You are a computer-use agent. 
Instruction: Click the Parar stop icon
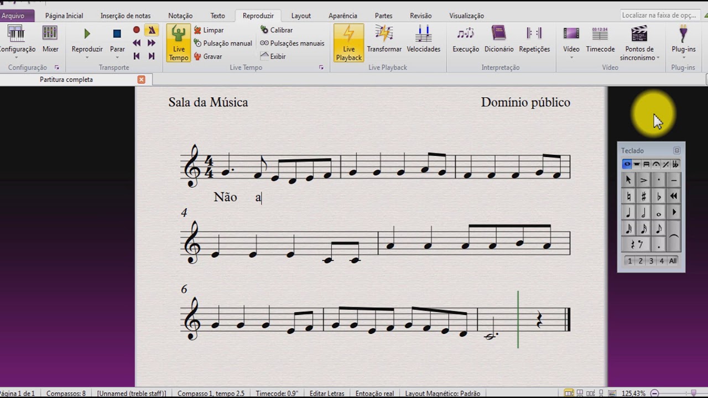[x=117, y=34]
